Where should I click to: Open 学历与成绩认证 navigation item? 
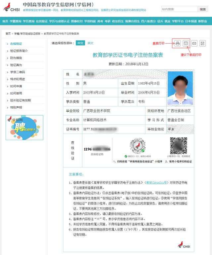click(59, 21)
